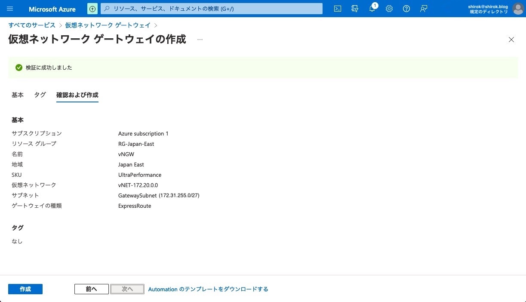This screenshot has height=302, width=526.
Task: Focus the resource search box
Action: point(212,9)
